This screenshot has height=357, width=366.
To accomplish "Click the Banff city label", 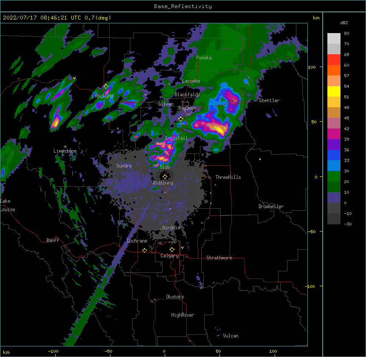I will tap(53, 240).
